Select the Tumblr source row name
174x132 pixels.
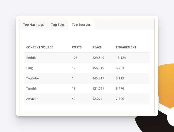click(x=32, y=89)
